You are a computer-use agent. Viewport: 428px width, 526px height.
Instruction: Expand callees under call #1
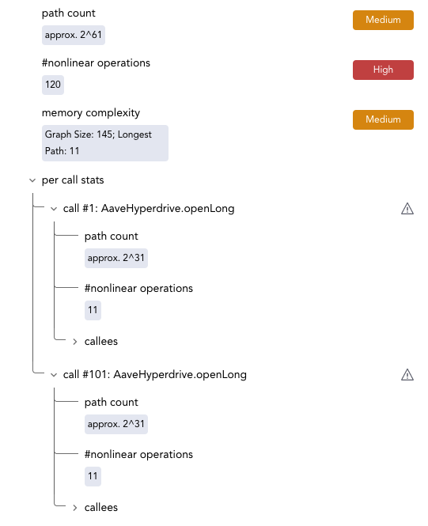coord(75,342)
